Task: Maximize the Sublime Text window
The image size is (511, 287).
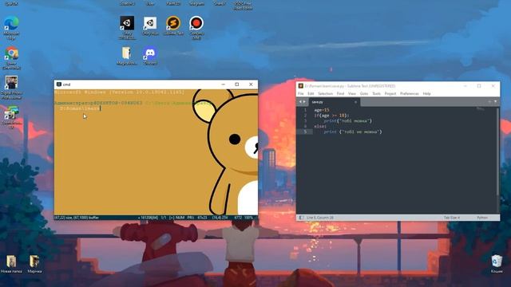Action: click(479, 86)
